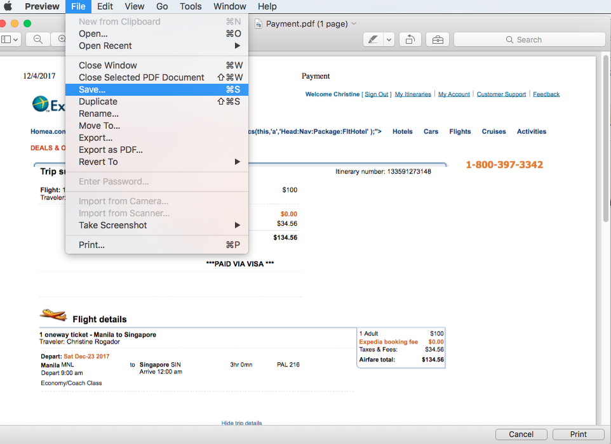Click the Flights navigation link
This screenshot has width=611, height=444.
pos(460,131)
